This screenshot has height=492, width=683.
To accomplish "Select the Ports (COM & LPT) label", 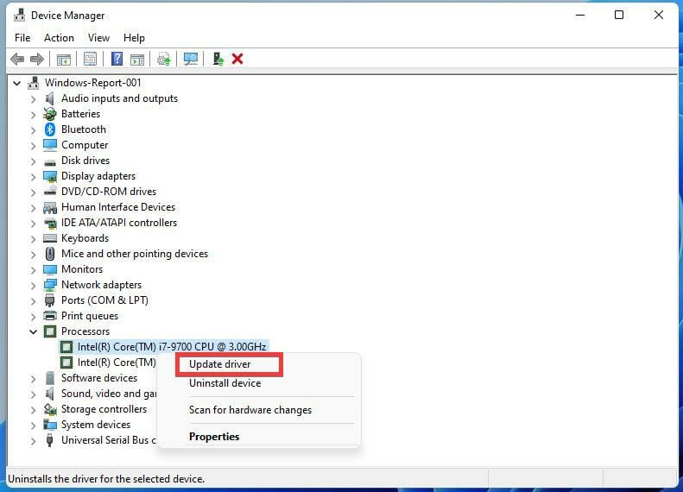I will point(104,300).
